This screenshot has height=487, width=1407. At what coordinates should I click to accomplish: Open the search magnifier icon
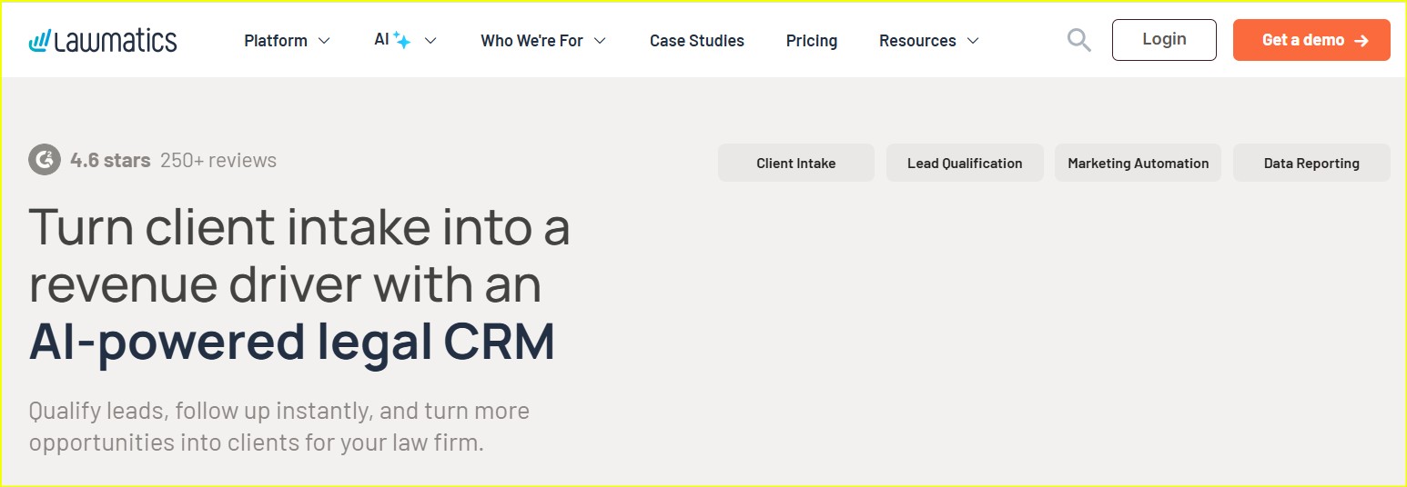pyautogui.click(x=1078, y=40)
